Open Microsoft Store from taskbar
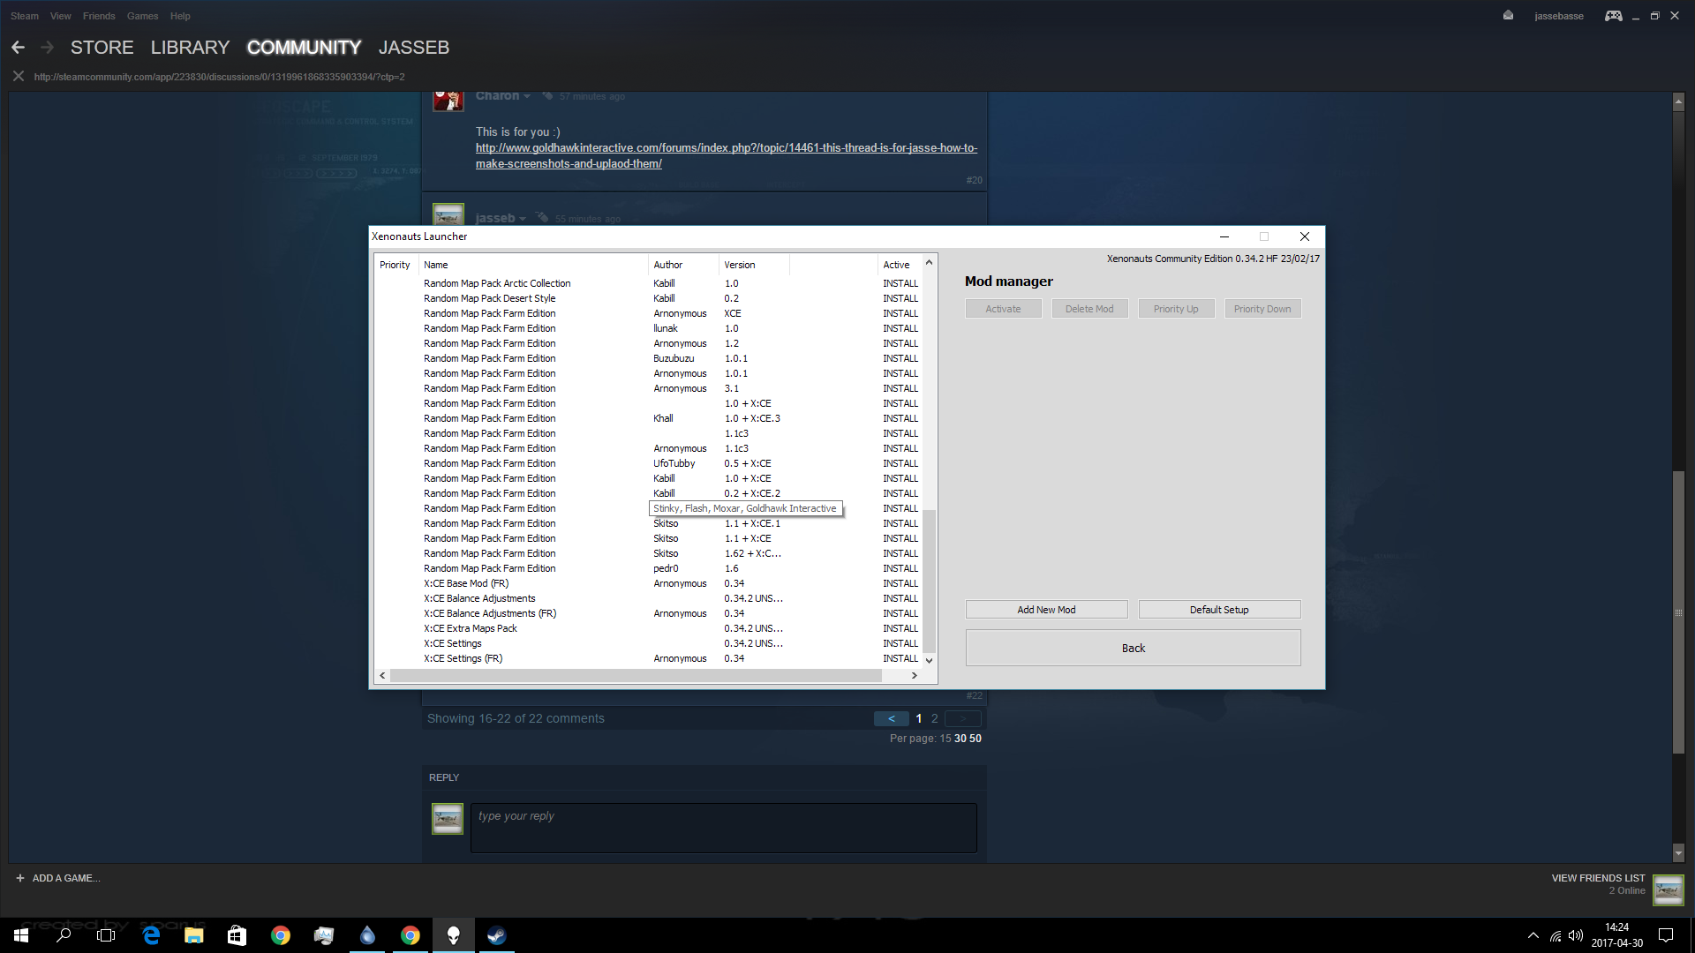Viewport: 1695px width, 953px height. [237, 935]
